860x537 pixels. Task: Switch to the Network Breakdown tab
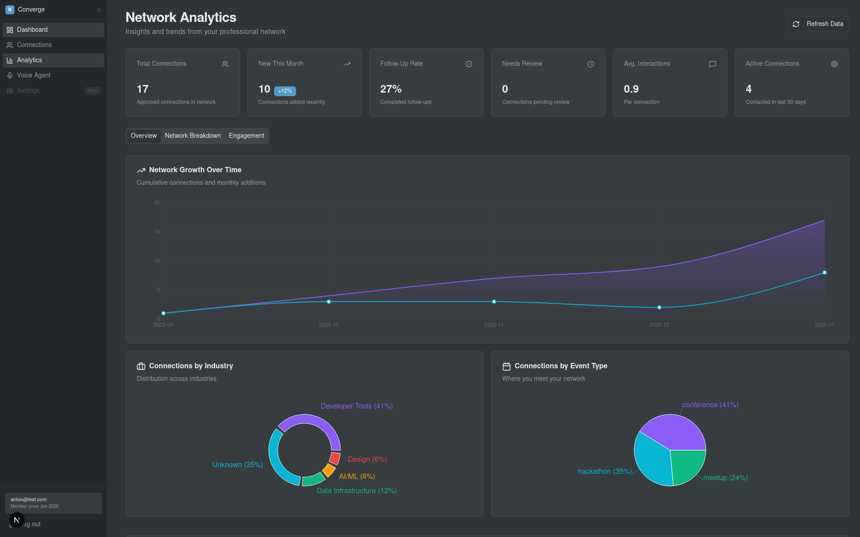click(193, 136)
